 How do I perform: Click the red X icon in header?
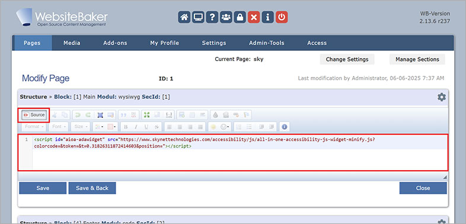click(254, 17)
